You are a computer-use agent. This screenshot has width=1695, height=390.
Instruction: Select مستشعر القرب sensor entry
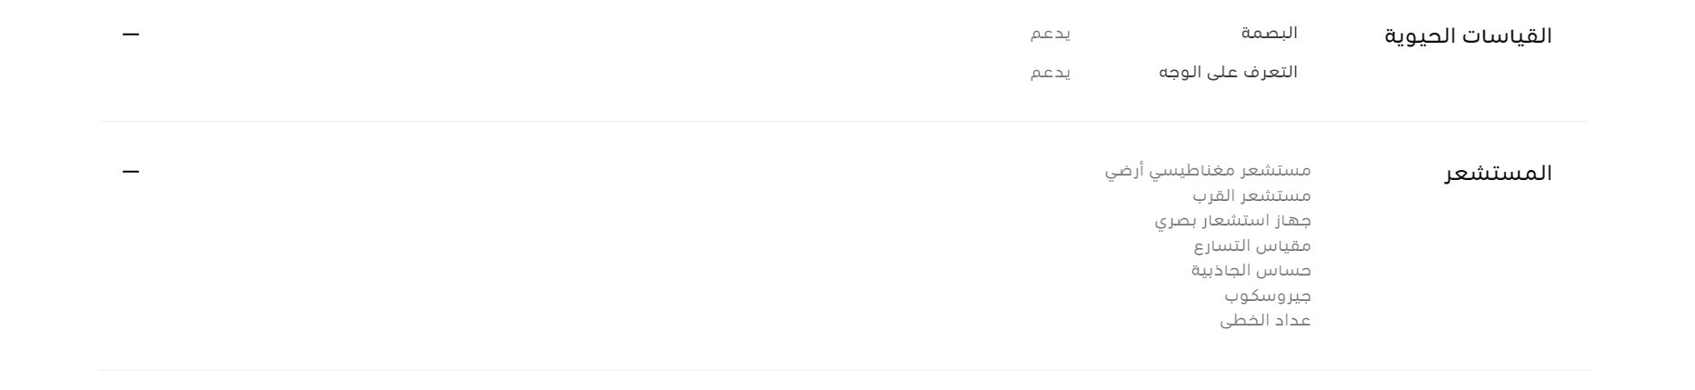[1251, 195]
